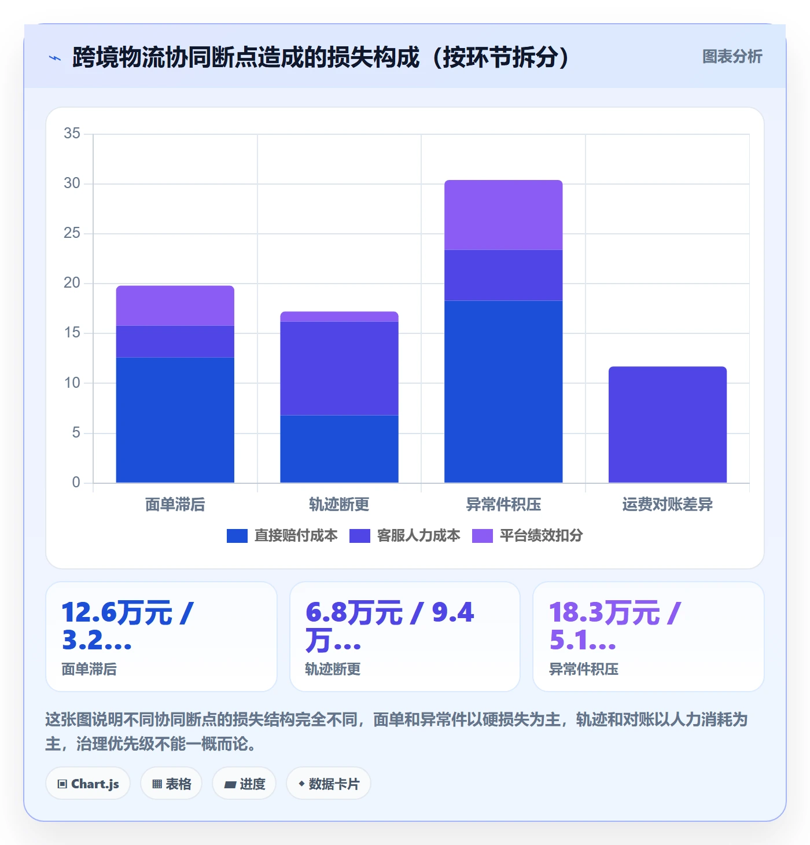Click the purple top segment of the 异常件积压 bar
Viewport: 810px width, 845px height.
coord(503,215)
